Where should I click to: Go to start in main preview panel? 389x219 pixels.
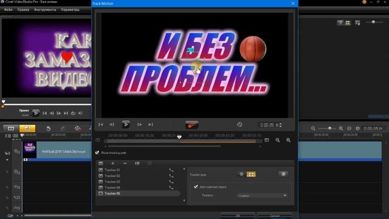coord(44,113)
